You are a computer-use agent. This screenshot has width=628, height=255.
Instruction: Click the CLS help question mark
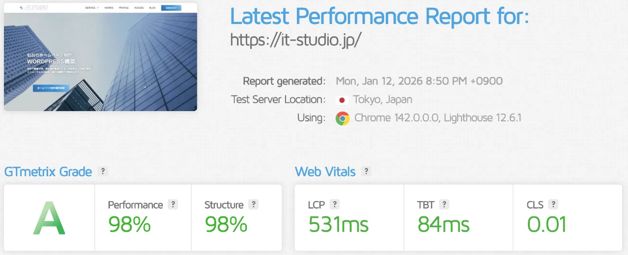click(x=553, y=205)
